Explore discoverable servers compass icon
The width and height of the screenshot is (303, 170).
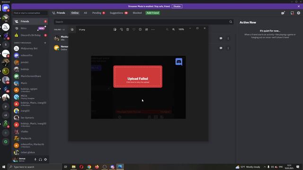point(6,142)
